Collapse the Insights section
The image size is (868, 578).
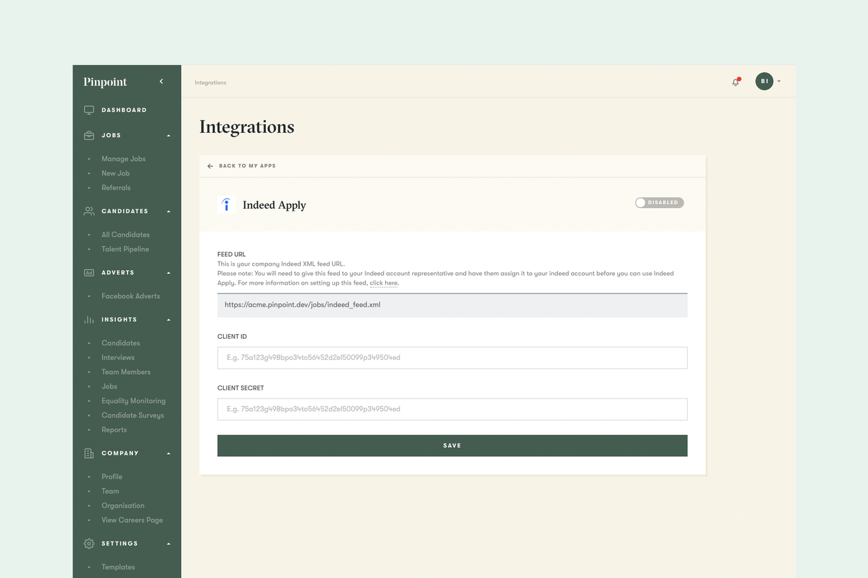pyautogui.click(x=168, y=319)
